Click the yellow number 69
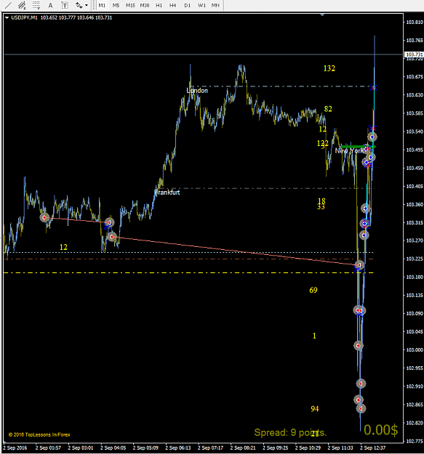This screenshot has height=454, width=424. click(313, 290)
